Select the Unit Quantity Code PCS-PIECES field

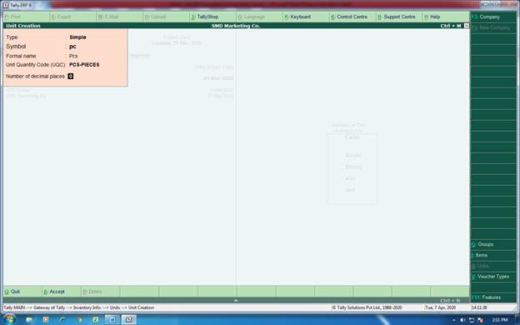click(x=84, y=65)
